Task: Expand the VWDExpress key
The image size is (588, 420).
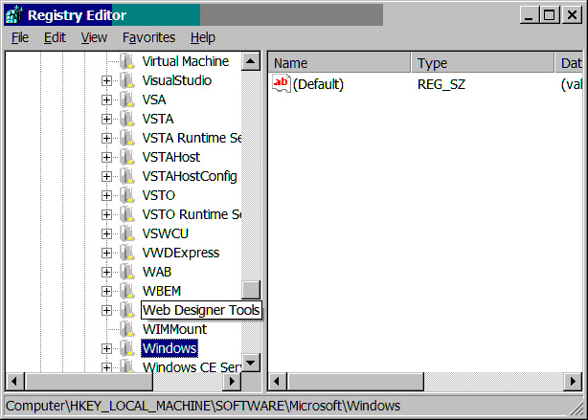Action: (106, 253)
